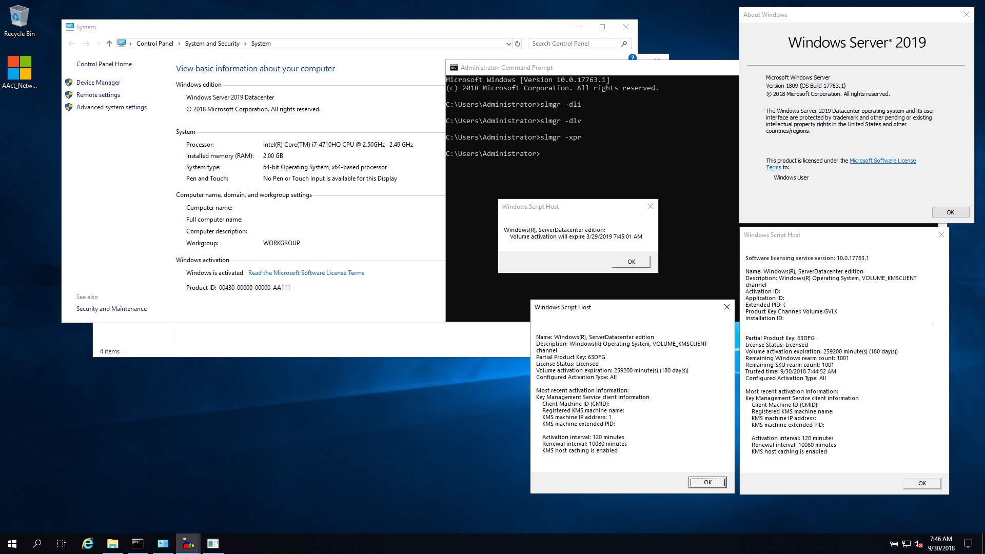Switch to the Control Panel taskbar button
The width and height of the screenshot is (985, 554).
click(163, 544)
